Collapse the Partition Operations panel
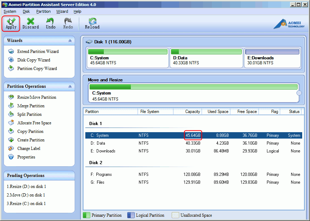Screen dimensions: 310x221 (x=70, y=86)
